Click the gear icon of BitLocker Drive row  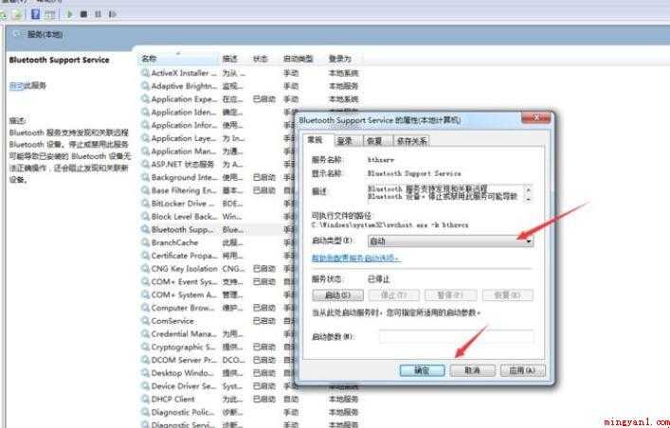pyautogui.click(x=145, y=204)
